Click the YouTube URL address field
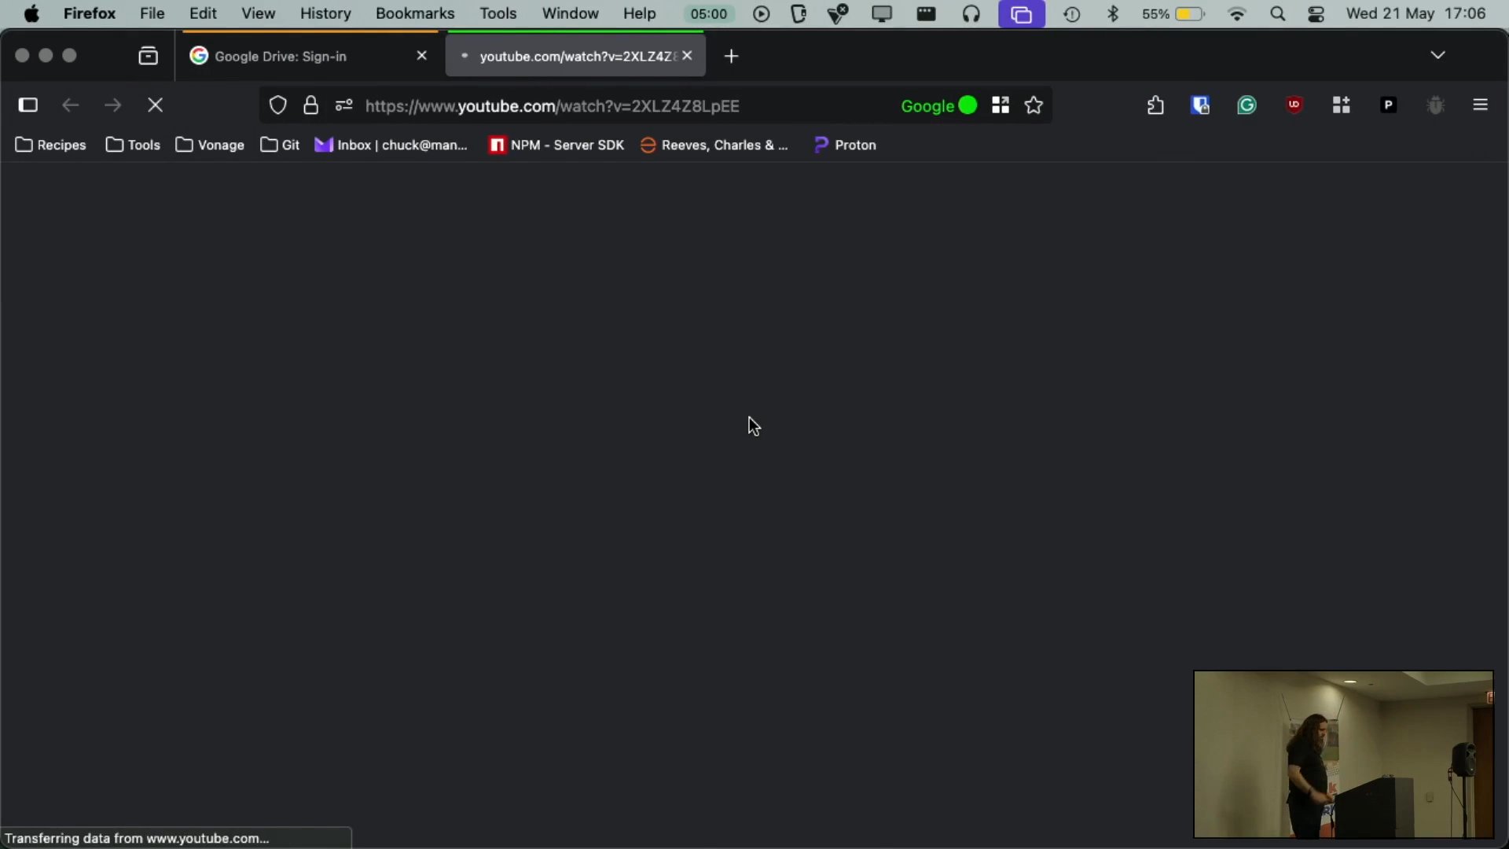 (597, 105)
